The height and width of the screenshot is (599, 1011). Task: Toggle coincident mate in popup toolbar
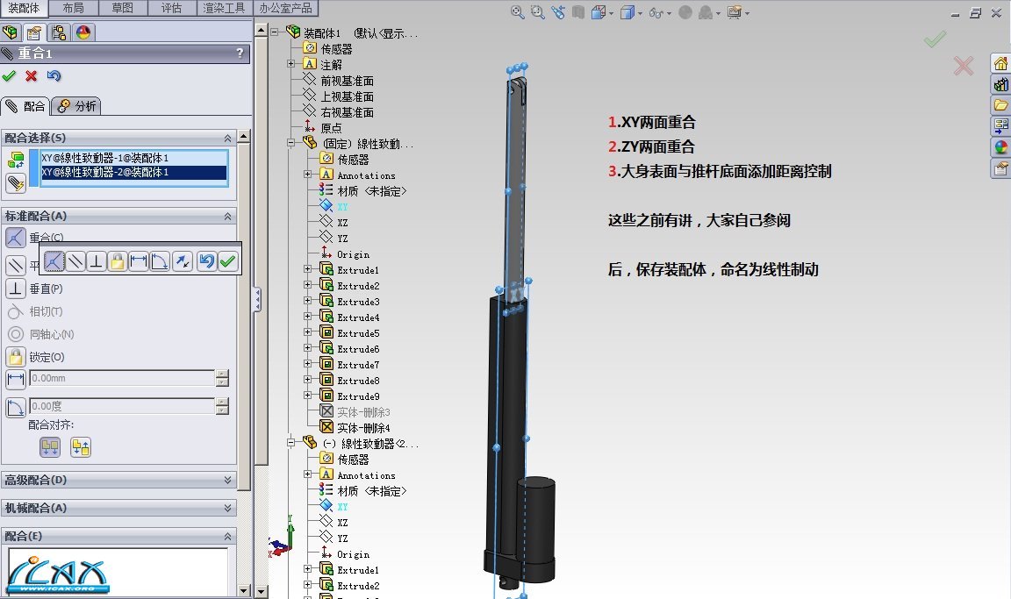[x=54, y=260]
